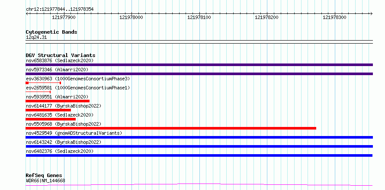Select variant label esv2659581 (1000GenomesConsortiumPhase1)

[x=78, y=88]
